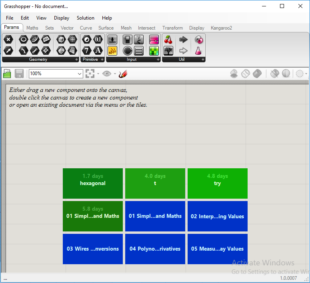Toggle the no-preview mode icon
310x283 pixels.
click(x=234, y=74)
